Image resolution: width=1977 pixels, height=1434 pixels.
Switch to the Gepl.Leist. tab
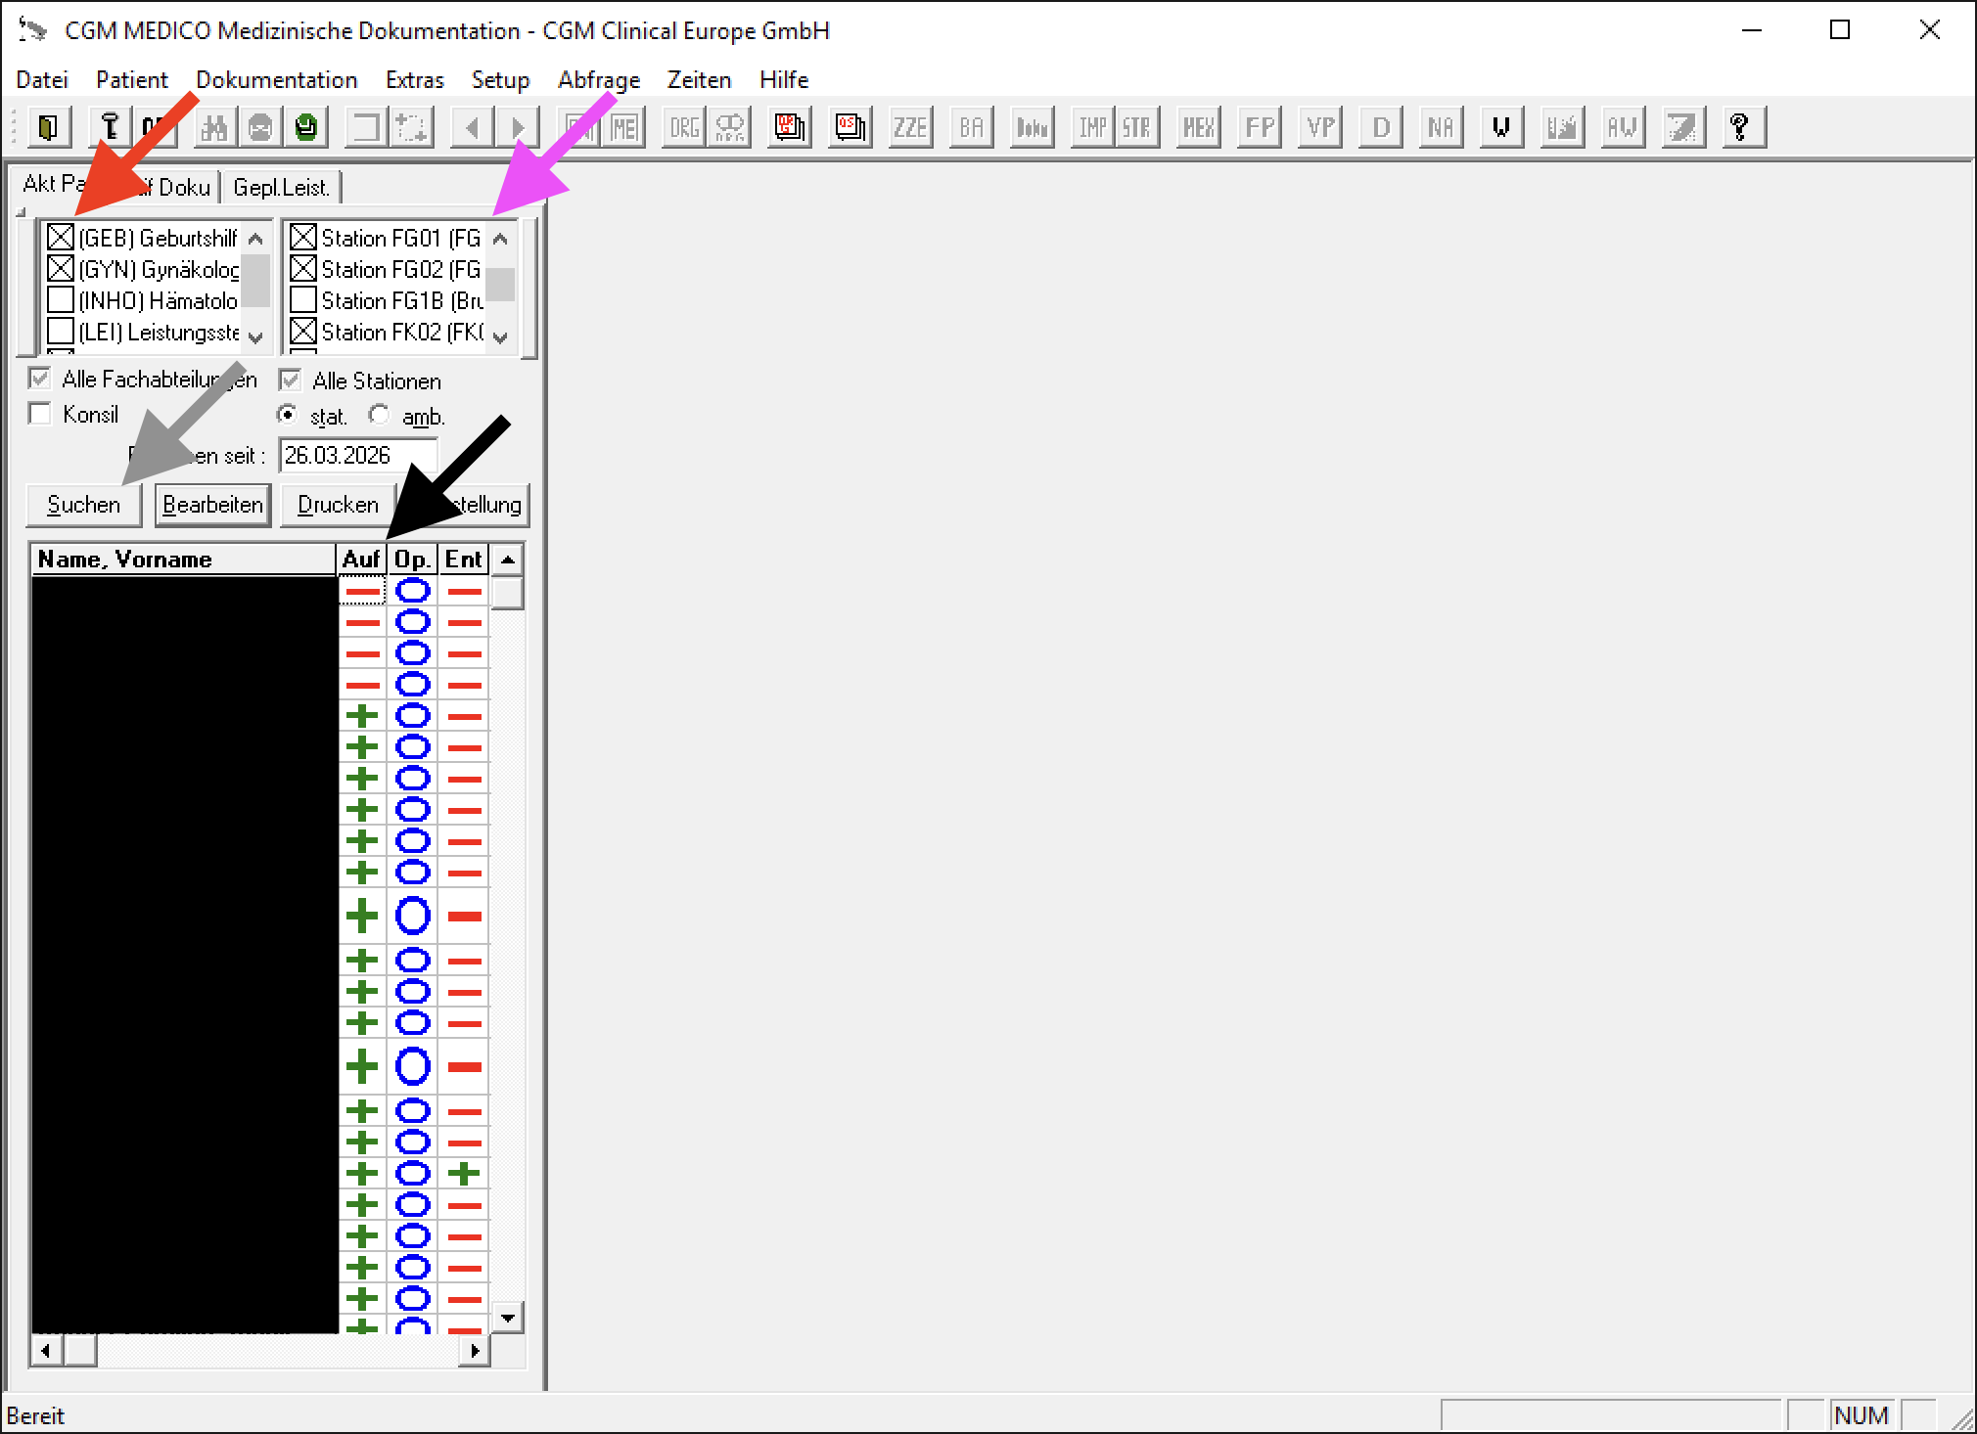click(x=281, y=187)
